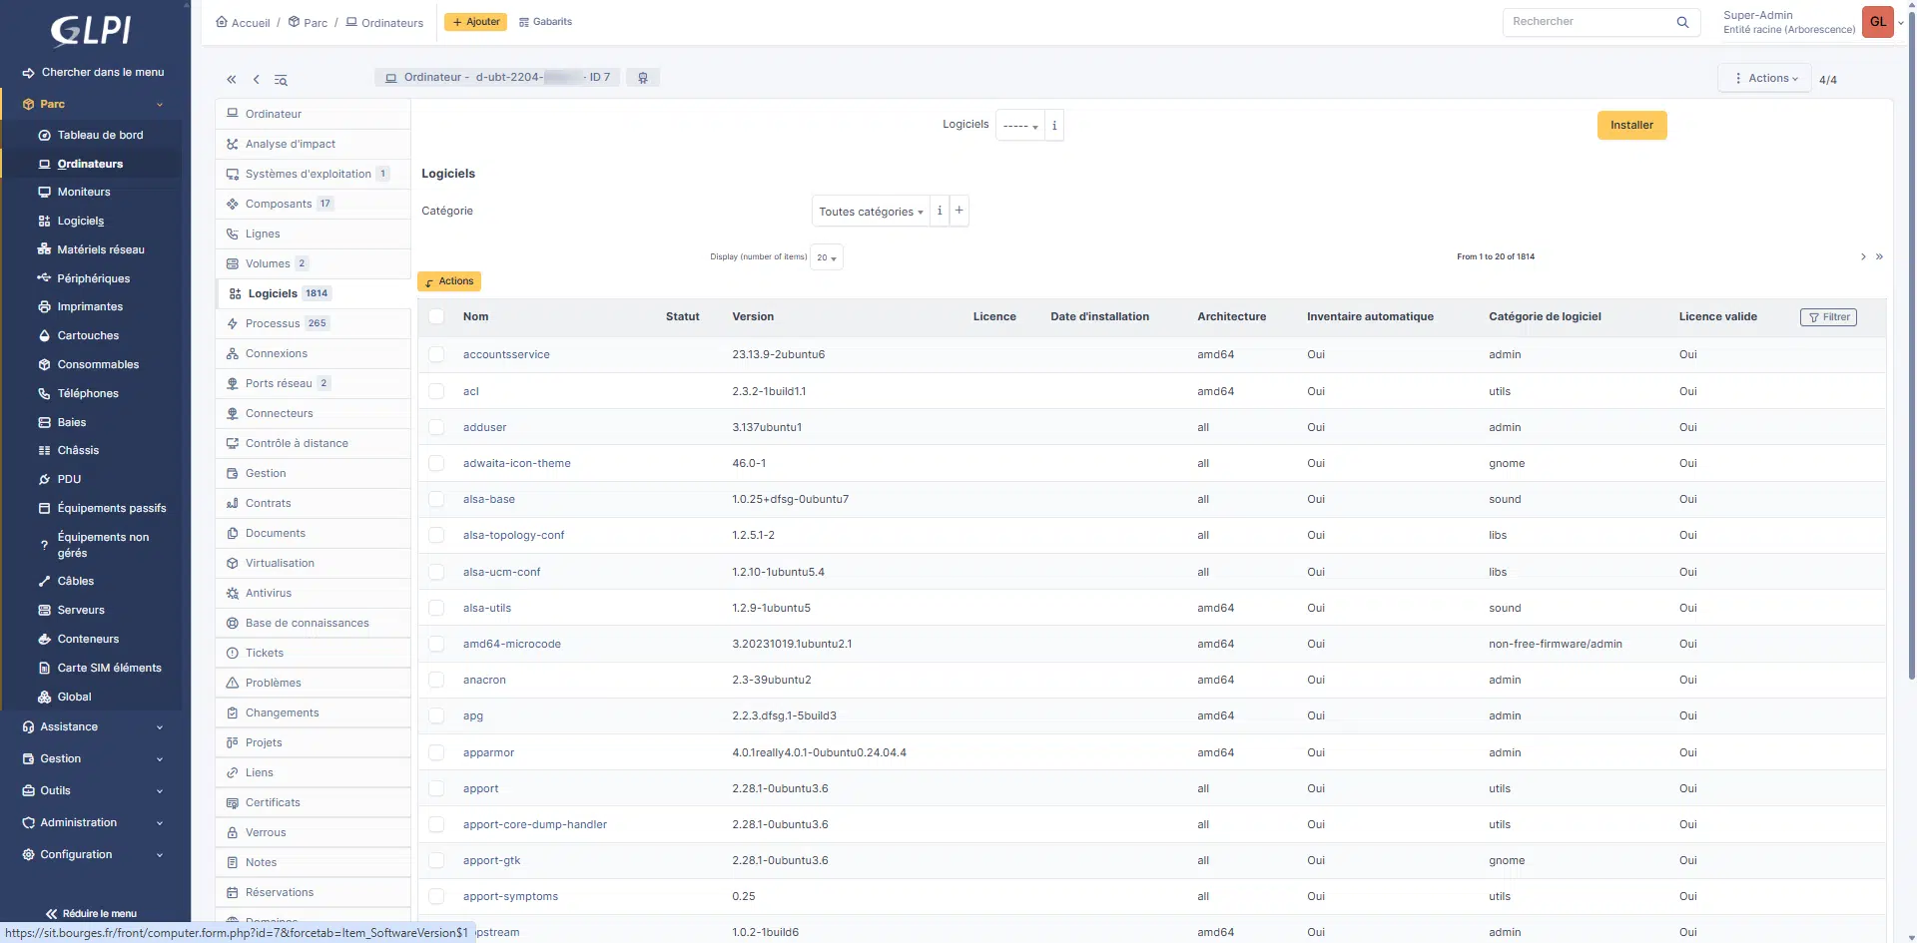Click the Installer button

coord(1631,125)
